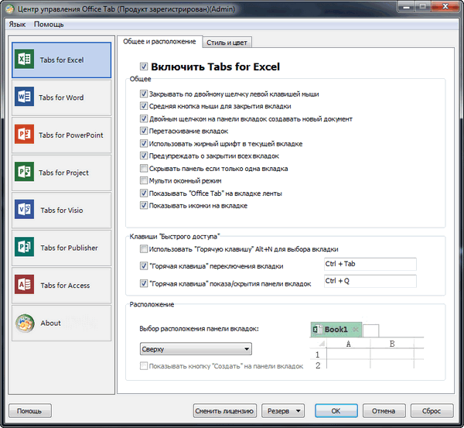Enable Скрывать панель если только одна вкладка

[x=144, y=169]
